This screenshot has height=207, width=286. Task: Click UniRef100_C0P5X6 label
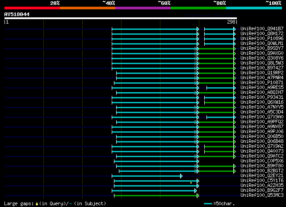pyautogui.click(x=262, y=161)
